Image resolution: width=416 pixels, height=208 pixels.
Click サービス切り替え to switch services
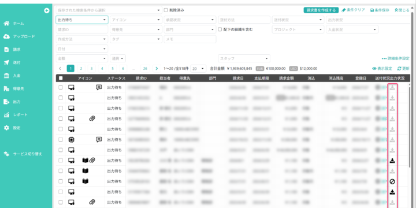23,154
